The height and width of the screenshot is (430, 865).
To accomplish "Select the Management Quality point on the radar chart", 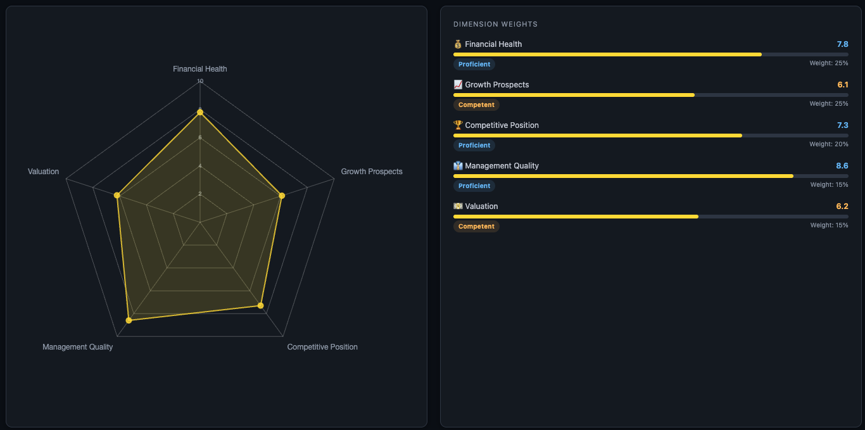I will click(129, 320).
